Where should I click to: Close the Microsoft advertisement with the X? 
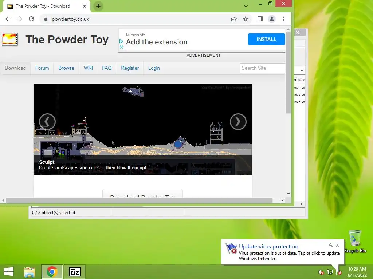121,47
